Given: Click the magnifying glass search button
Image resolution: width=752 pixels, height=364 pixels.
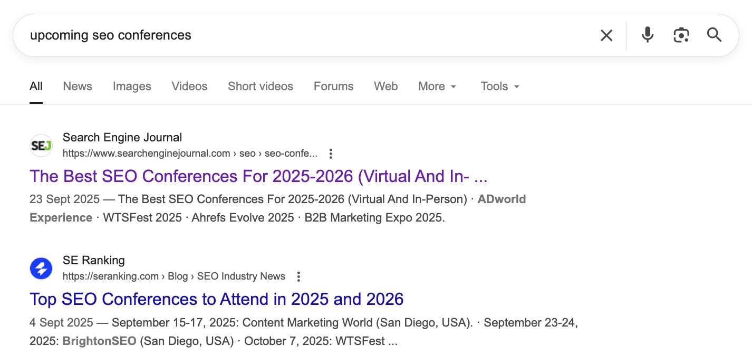Looking at the screenshot, I should [x=714, y=35].
